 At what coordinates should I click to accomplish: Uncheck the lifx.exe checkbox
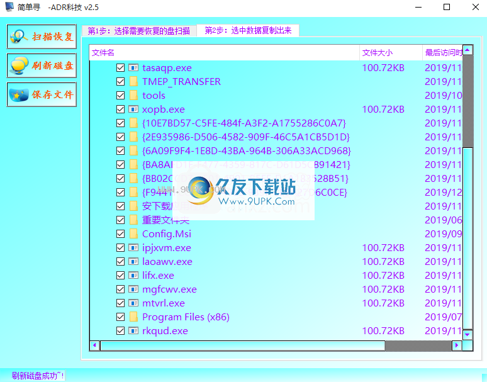coord(121,276)
